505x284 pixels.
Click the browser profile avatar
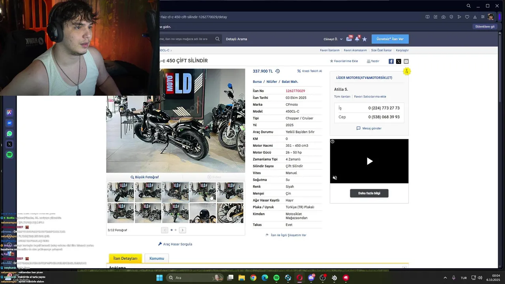pyautogui.click(x=491, y=17)
